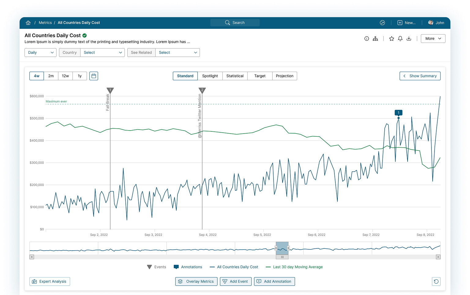Reset the chart with the refresh icon
Screen dimensions: 470x295
tap(436, 281)
